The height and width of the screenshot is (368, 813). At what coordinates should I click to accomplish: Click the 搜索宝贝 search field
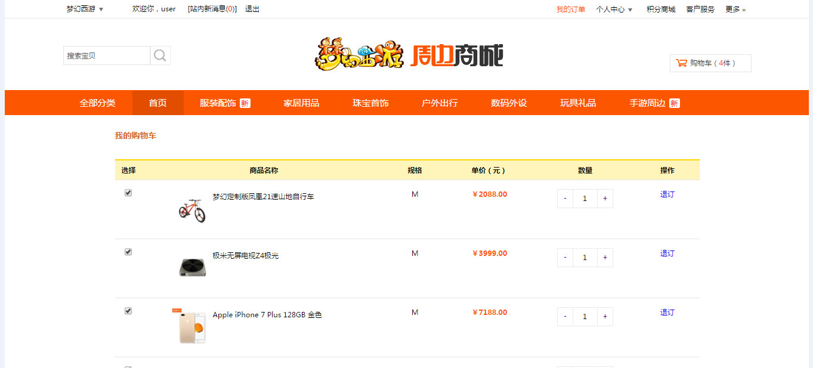(x=107, y=55)
